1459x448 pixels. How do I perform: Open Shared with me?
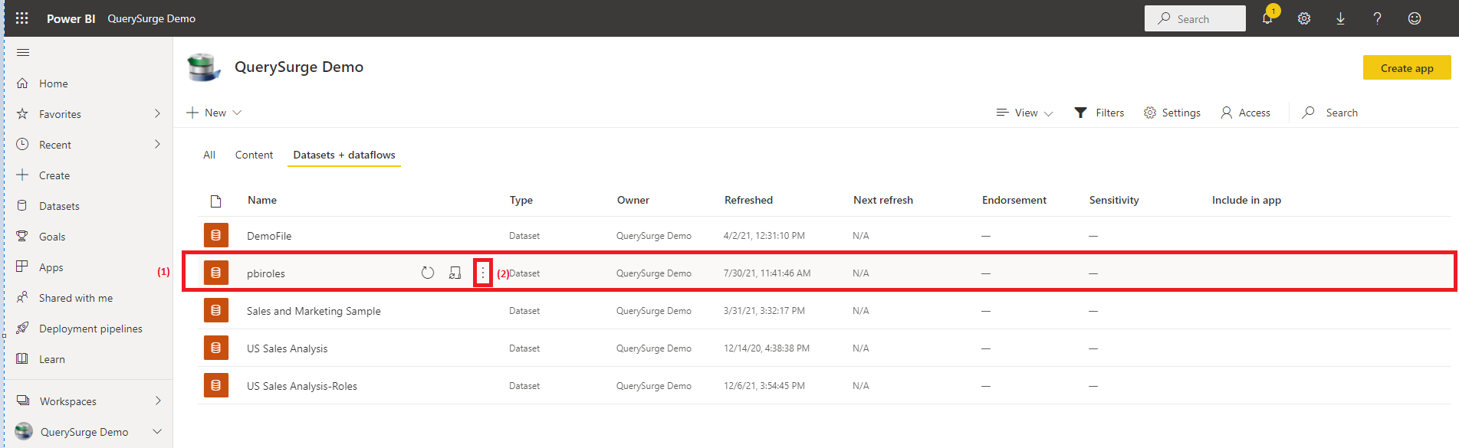click(x=76, y=298)
